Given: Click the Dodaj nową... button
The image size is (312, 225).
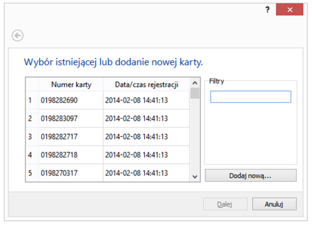Looking at the screenshot, I should click(251, 176).
